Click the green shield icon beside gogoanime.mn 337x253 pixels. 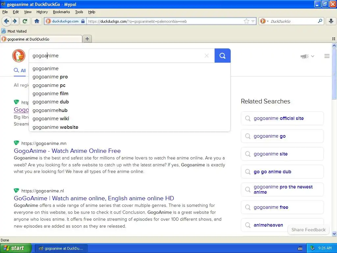(16, 143)
